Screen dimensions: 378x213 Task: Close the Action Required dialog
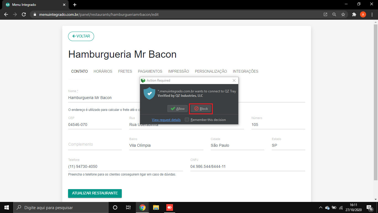tap(234, 80)
